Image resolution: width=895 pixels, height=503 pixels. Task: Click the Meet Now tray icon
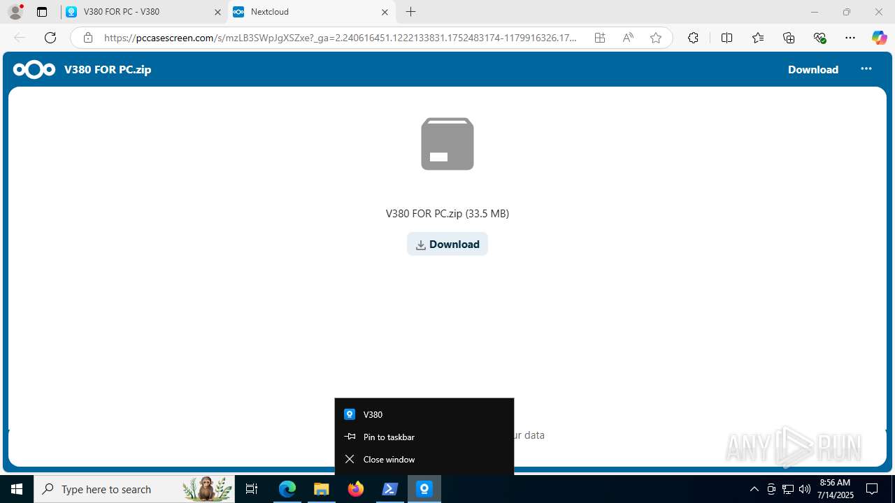(771, 489)
